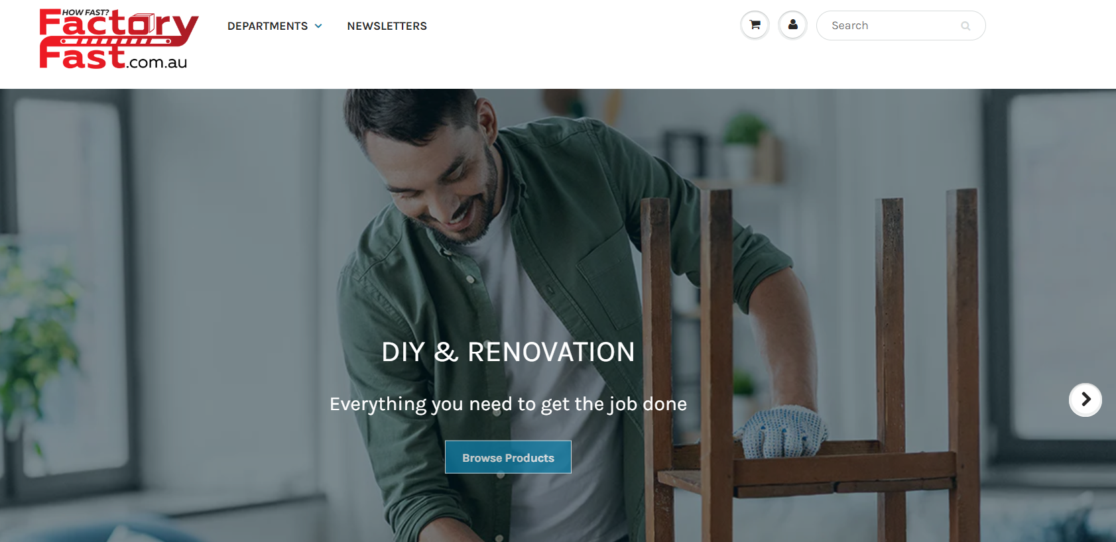This screenshot has height=542, width=1116.
Task: Click the DIY & RENOVATION heading
Action: (x=508, y=352)
